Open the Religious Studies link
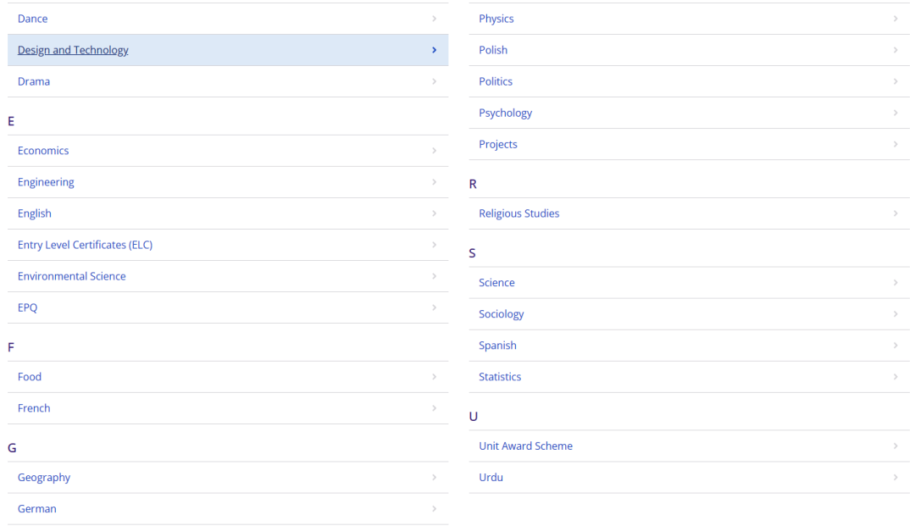915x526 pixels. point(518,213)
